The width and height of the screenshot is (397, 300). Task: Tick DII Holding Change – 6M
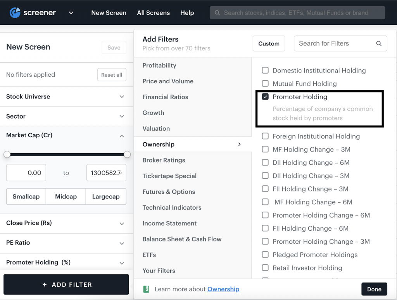pyautogui.click(x=265, y=162)
